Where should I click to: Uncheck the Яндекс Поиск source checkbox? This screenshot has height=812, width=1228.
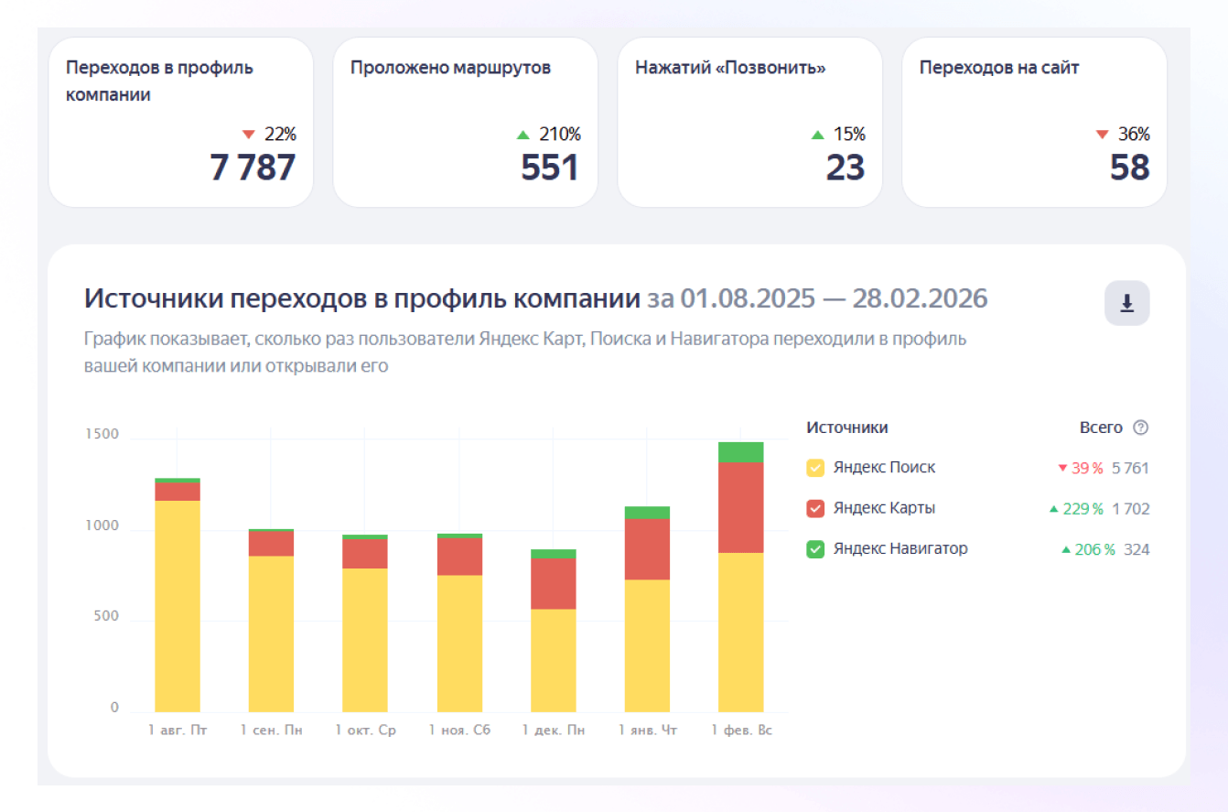coord(815,468)
